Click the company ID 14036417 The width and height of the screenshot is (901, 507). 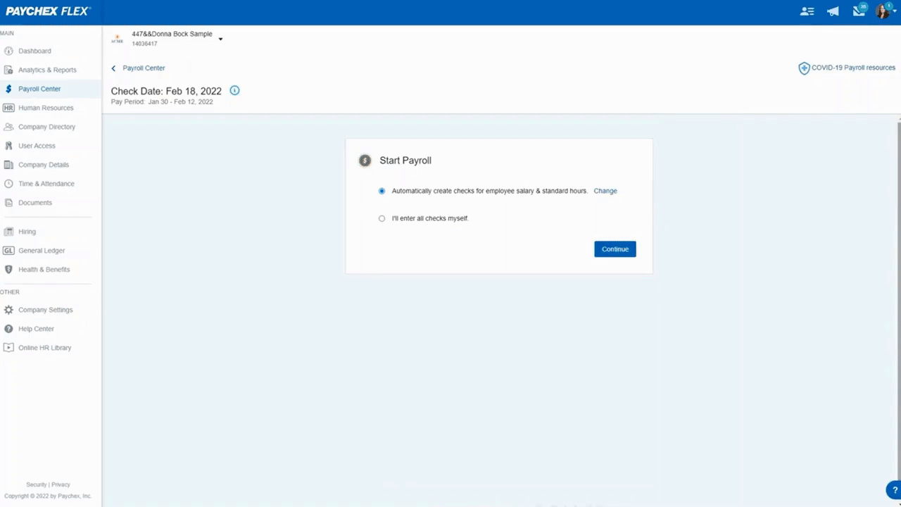pos(144,44)
